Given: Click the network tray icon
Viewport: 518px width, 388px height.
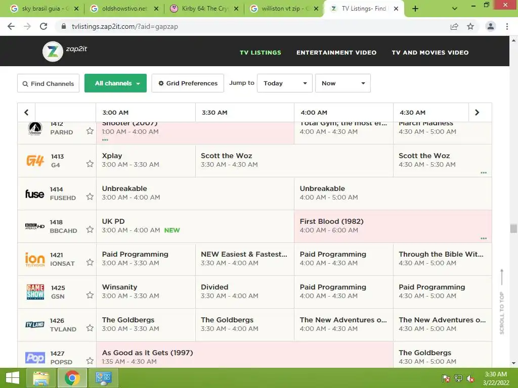Looking at the screenshot, I should click(x=458, y=378).
